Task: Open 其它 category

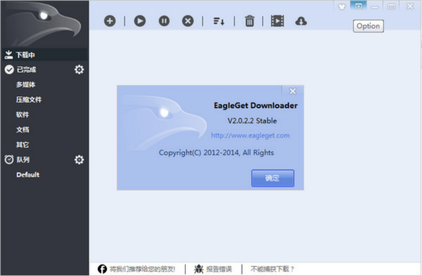Action: [23, 145]
